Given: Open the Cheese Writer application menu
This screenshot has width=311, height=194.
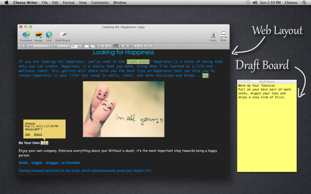Looking at the screenshot, I should (x=25, y=3).
